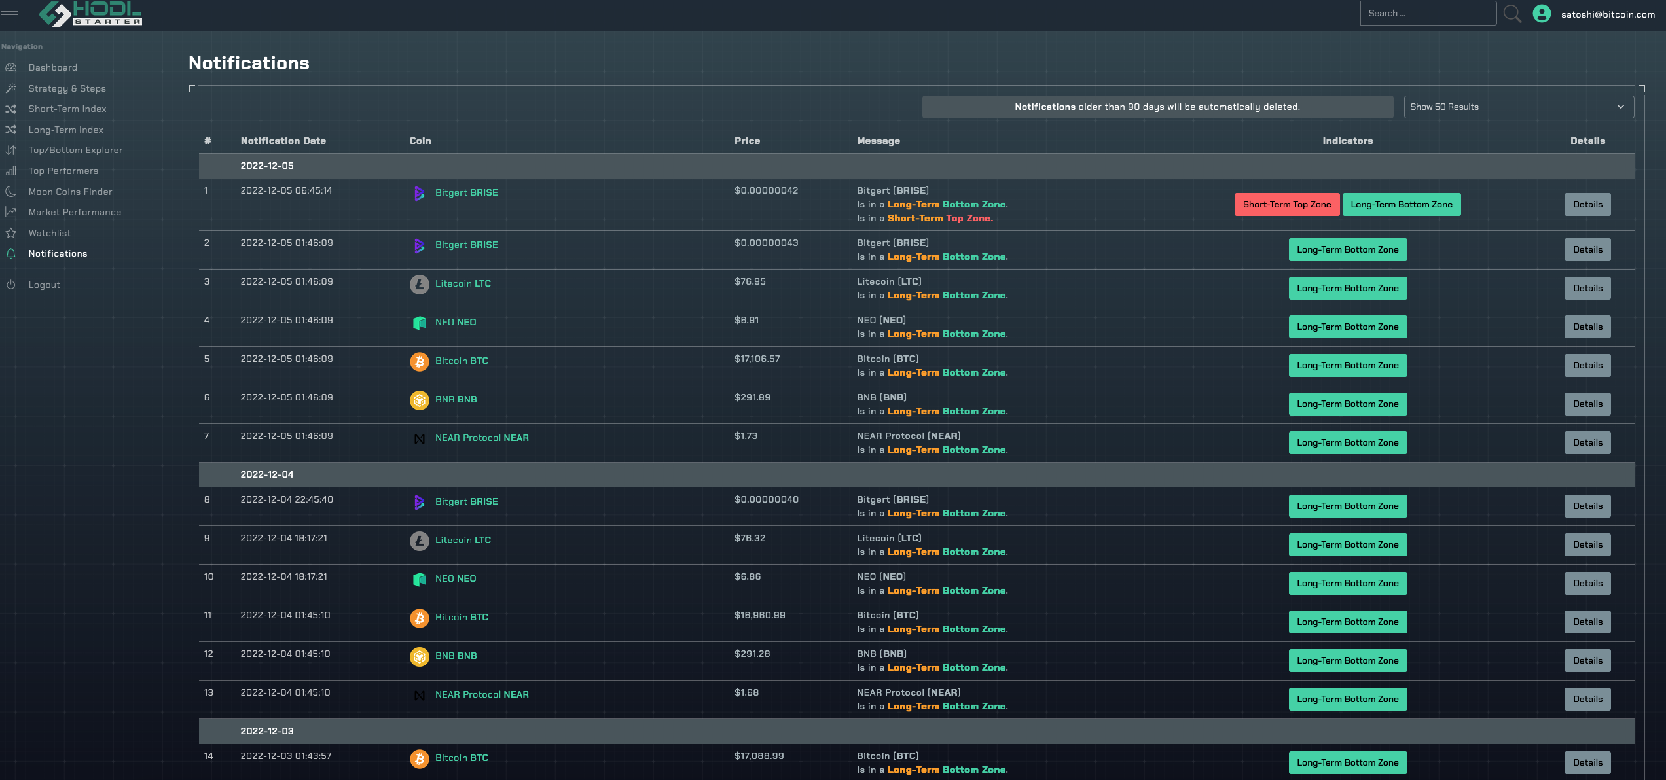Click BNB coin icon in row 6

point(420,400)
